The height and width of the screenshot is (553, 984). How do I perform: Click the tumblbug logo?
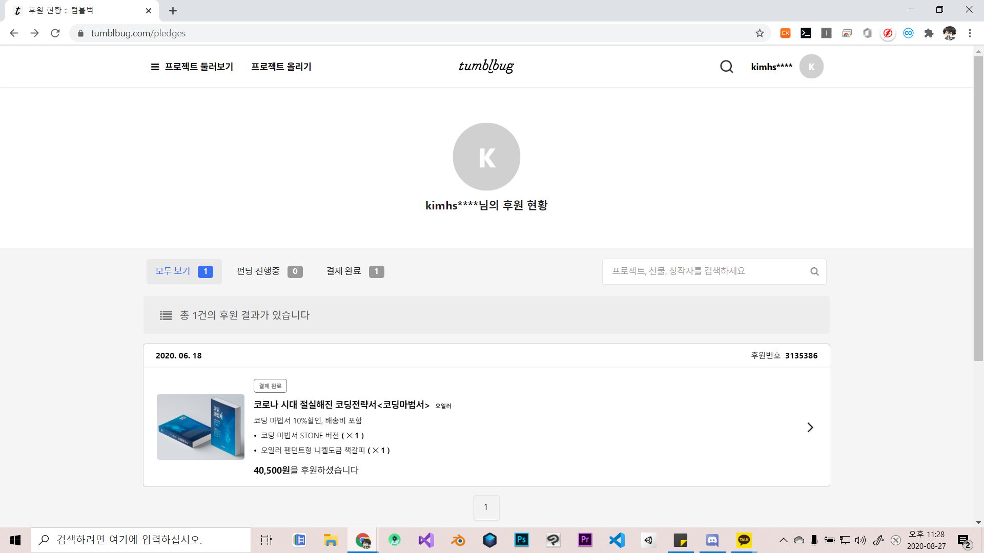[486, 66]
